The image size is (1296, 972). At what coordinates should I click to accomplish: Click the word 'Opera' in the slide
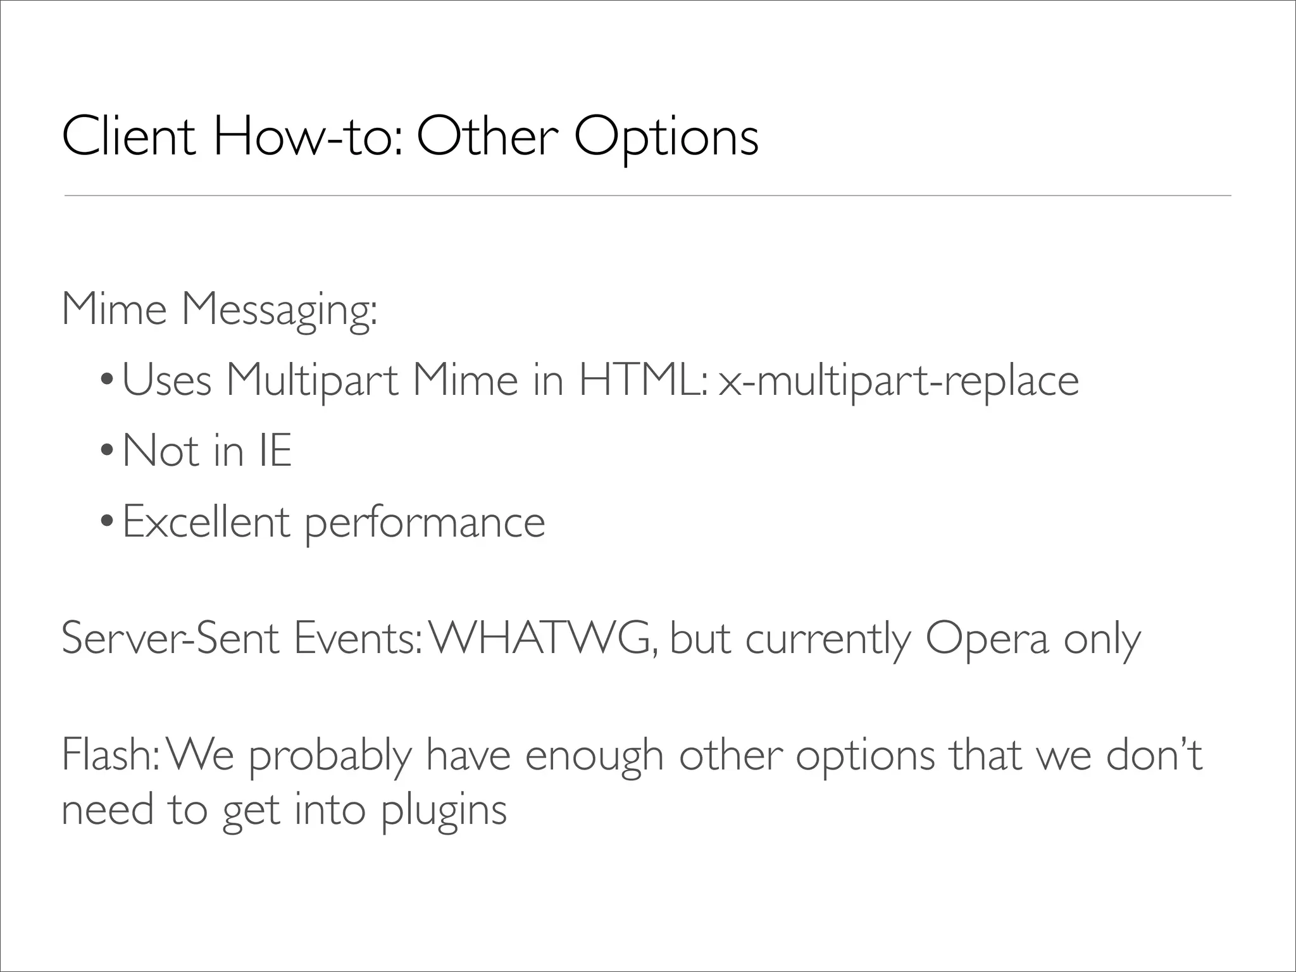(986, 639)
